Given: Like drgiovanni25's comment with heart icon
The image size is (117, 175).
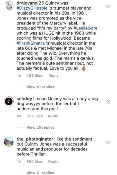Looking at the screenshot, I should click(108, 7).
